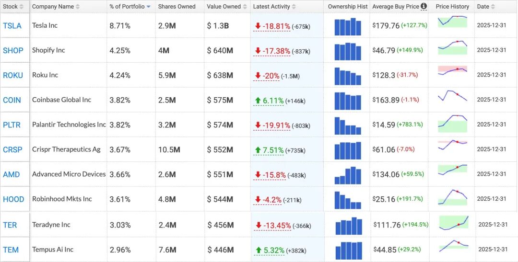This screenshot has width=518, height=262.
Task: Open the TSLA stock link
Action: pyautogui.click(x=12, y=26)
